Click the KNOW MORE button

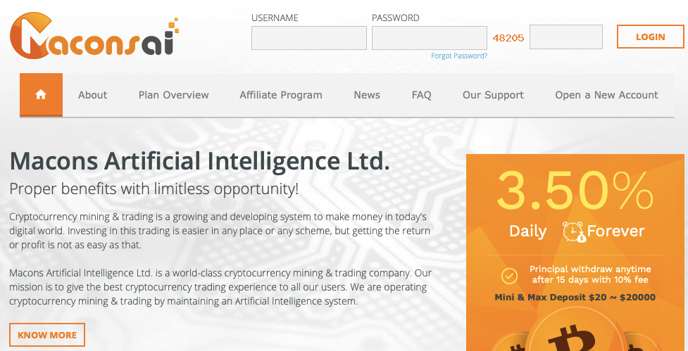(47, 336)
